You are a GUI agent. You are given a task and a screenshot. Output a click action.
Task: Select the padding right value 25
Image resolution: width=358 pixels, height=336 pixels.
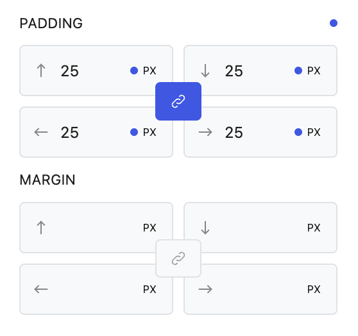234,132
